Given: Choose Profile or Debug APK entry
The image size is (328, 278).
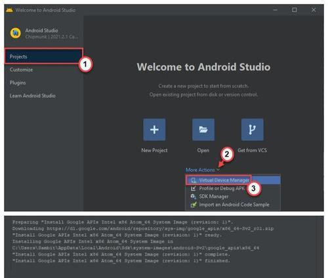Looking at the screenshot, I should tap(233, 188).
